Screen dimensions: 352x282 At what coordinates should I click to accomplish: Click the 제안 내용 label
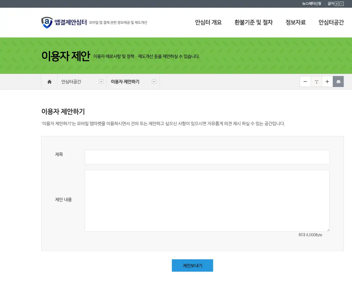63,200
